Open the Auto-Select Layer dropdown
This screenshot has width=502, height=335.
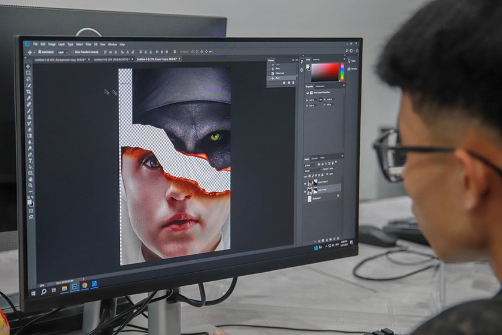[x=62, y=52]
